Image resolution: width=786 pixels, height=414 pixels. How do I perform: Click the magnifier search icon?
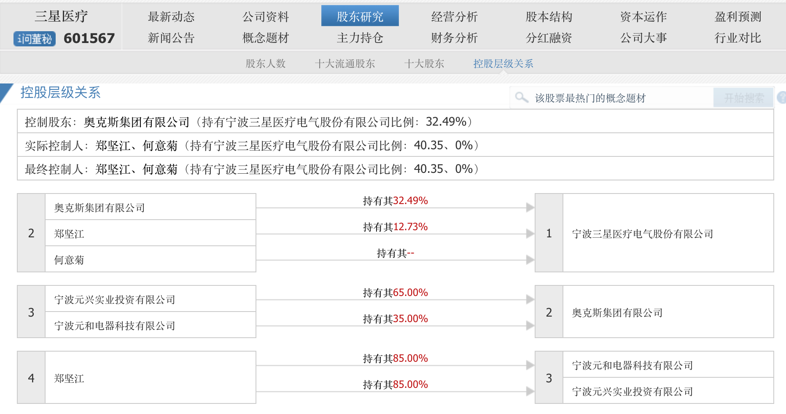[521, 98]
